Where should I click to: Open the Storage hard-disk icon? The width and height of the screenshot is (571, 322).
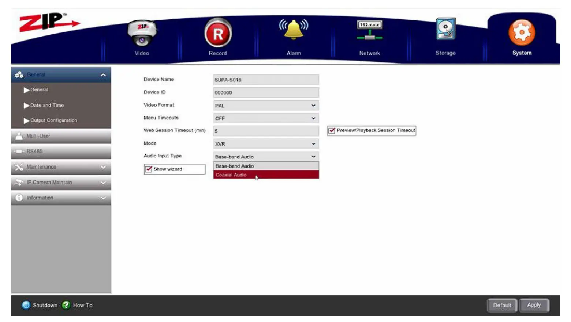point(446,29)
